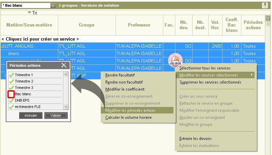Sort by Groupe column header
The width and height of the screenshot is (272, 155).
(87, 25)
